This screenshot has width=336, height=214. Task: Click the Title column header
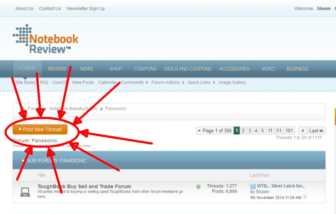pos(41,175)
